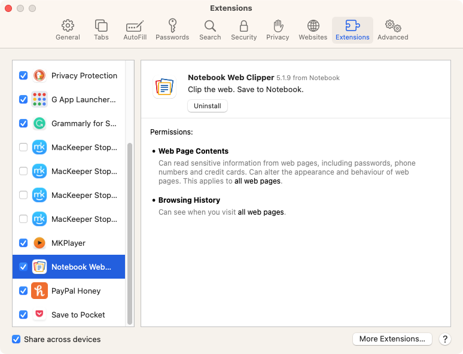Image resolution: width=463 pixels, height=354 pixels.
Task: Select the Grammarly for S... name
Action: pos(84,123)
